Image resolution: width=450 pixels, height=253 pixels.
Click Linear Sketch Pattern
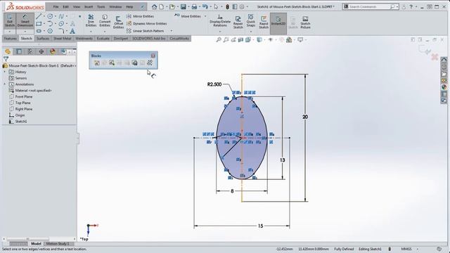[x=146, y=31]
